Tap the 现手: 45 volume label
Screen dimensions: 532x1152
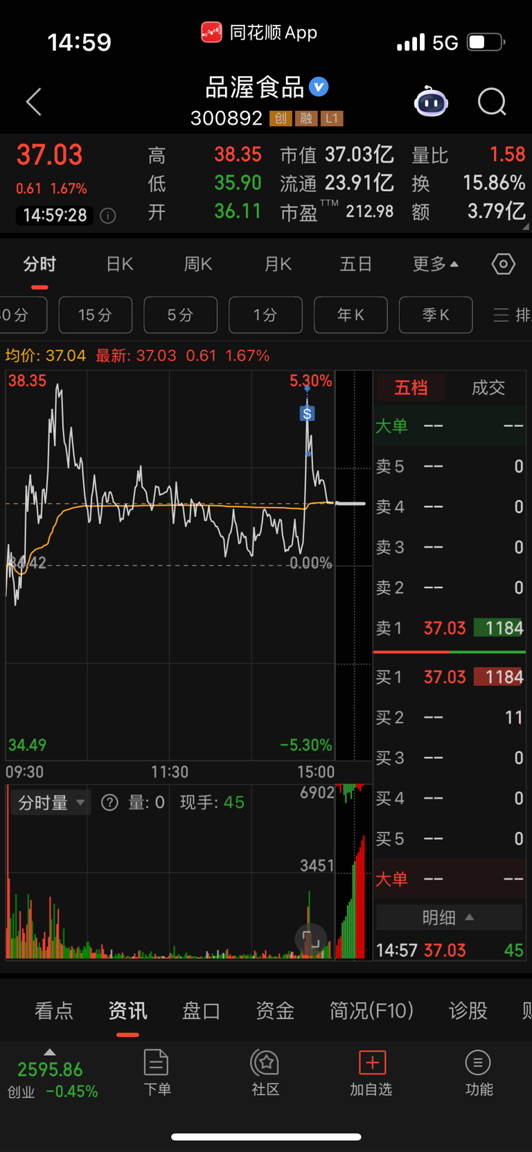(212, 802)
